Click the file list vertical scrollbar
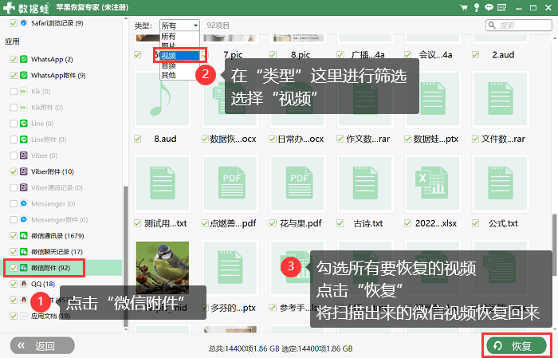The height and width of the screenshot is (358, 558). [555, 245]
